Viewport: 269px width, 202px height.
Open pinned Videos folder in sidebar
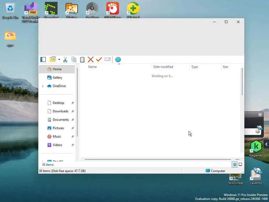pos(57,145)
